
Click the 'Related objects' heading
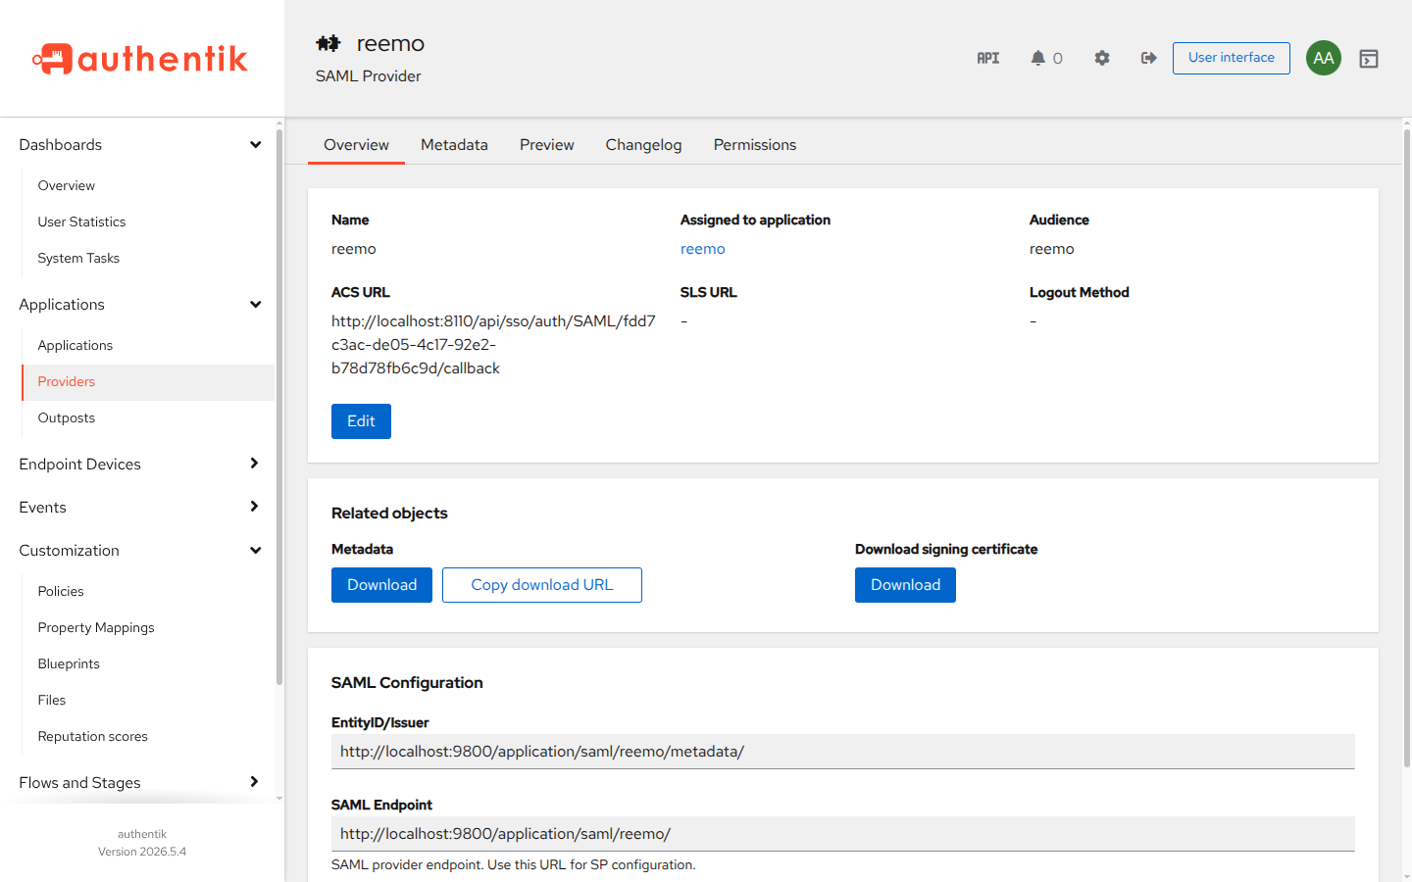click(x=389, y=514)
